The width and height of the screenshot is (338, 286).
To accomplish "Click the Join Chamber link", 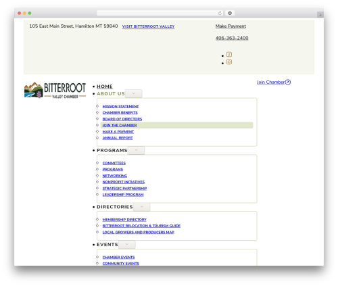I will (274, 82).
